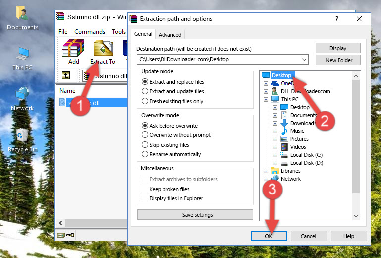Expand Downloads node in tree

point(275,123)
